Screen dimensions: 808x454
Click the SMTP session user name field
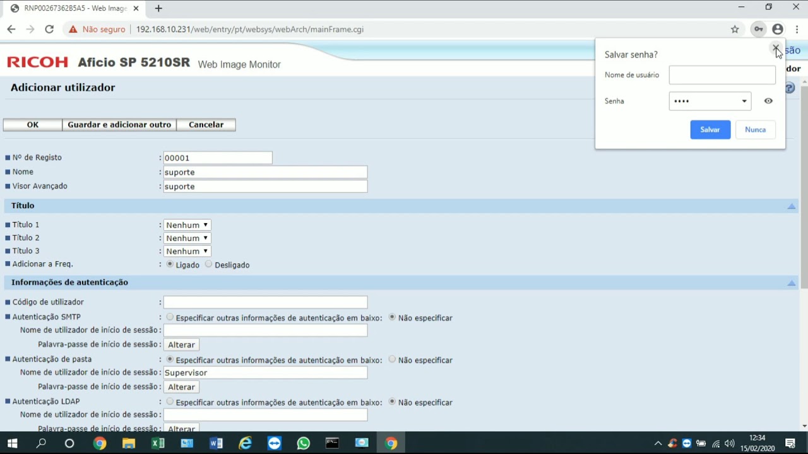(265, 330)
